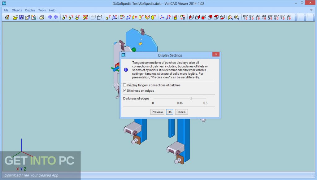Activate the DISP 1 display preset

(245, 17)
